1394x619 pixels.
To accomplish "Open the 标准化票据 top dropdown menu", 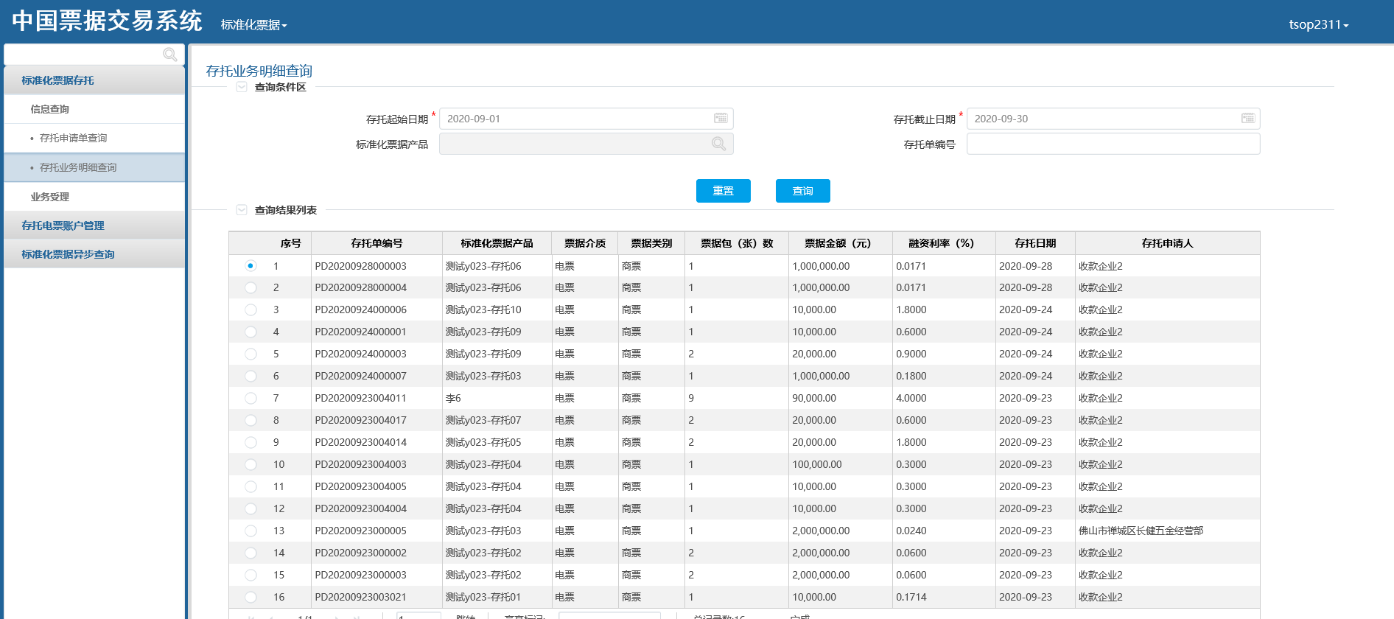I will point(253,25).
